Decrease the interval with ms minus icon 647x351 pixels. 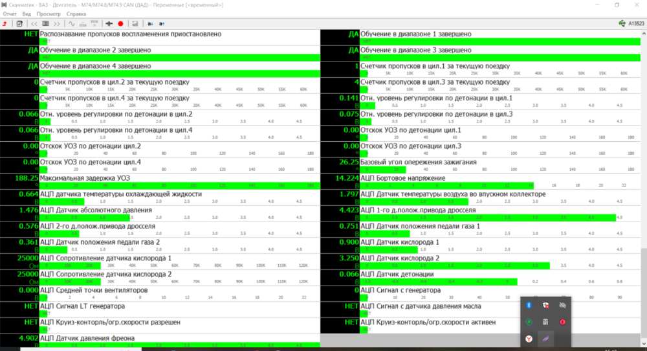pyautogui.click(x=83, y=24)
